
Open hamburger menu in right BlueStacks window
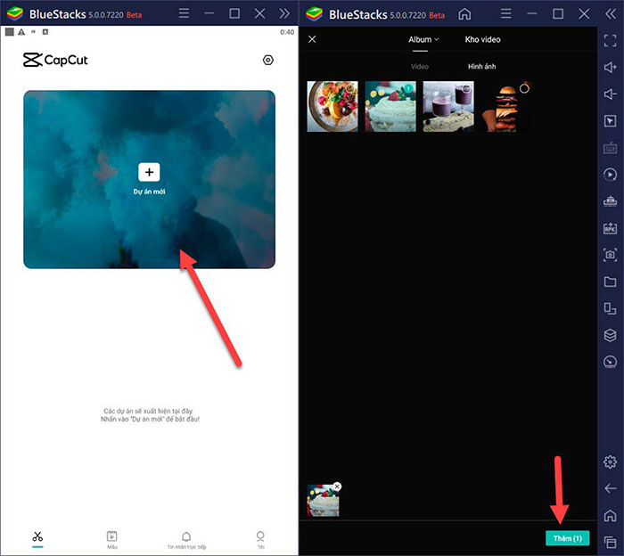[505, 14]
